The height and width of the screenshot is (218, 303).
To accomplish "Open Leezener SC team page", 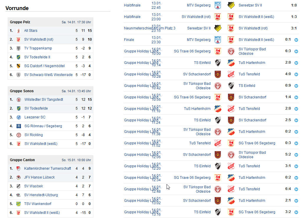I will pos(35,117).
